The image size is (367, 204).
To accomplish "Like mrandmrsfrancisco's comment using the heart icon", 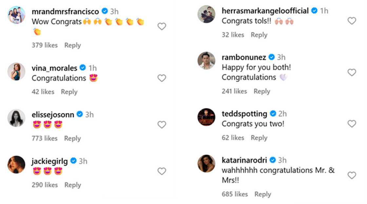I will click(162, 26).
